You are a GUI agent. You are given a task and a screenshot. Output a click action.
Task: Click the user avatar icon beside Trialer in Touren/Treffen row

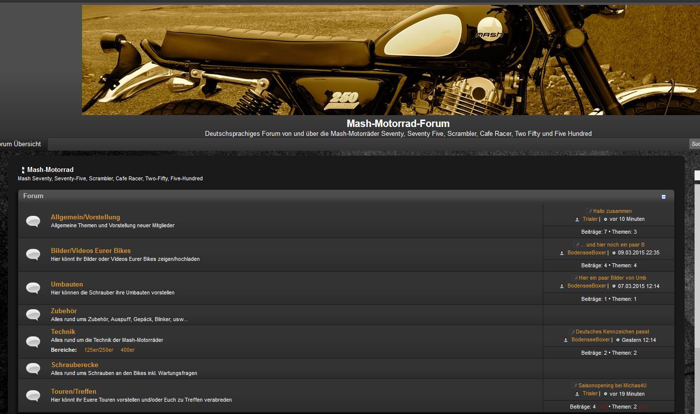pos(577,394)
